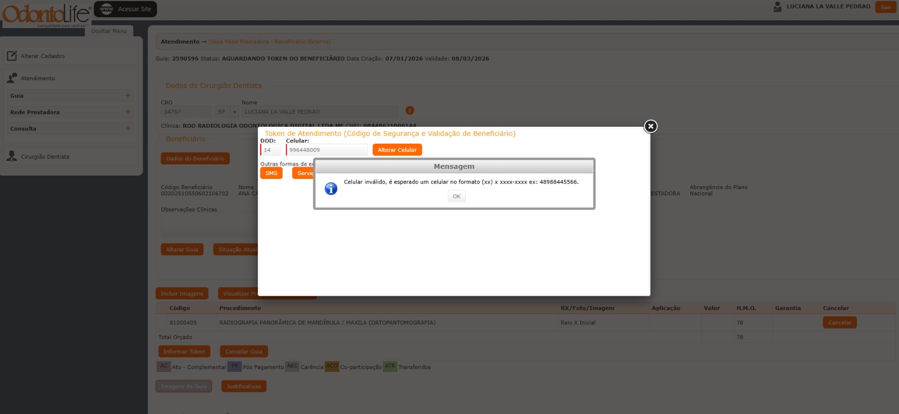Click the user profile icon beside Luciana's name
The height and width of the screenshot is (414, 899).
coord(778,7)
